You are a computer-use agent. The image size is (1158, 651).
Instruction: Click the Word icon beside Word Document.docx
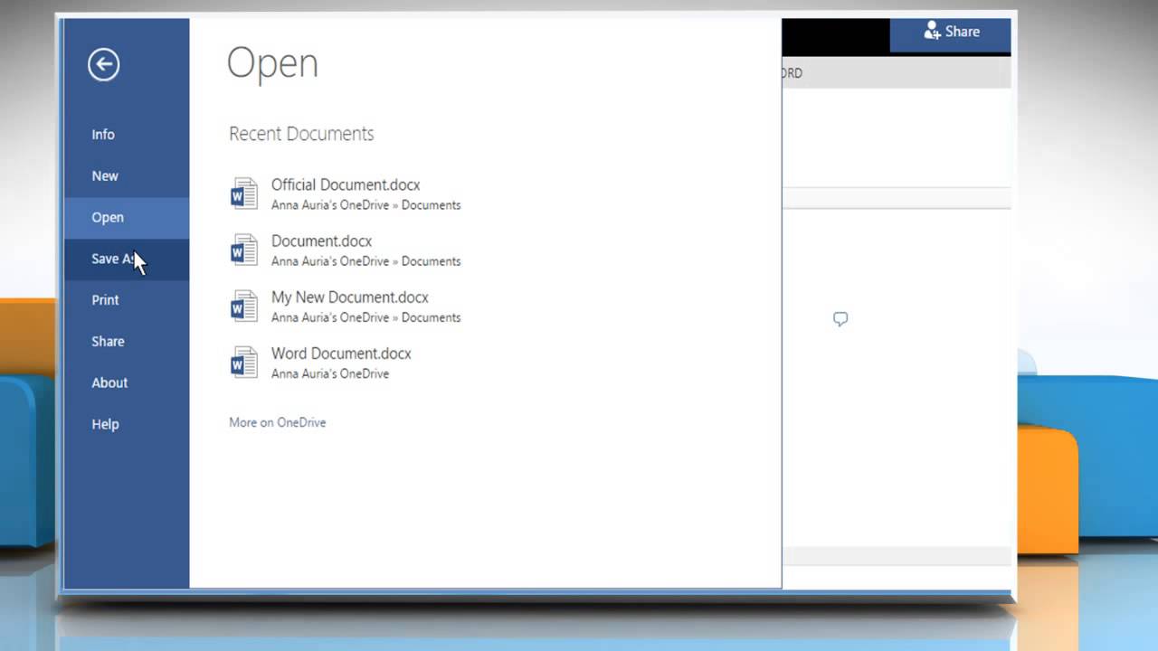(x=244, y=362)
